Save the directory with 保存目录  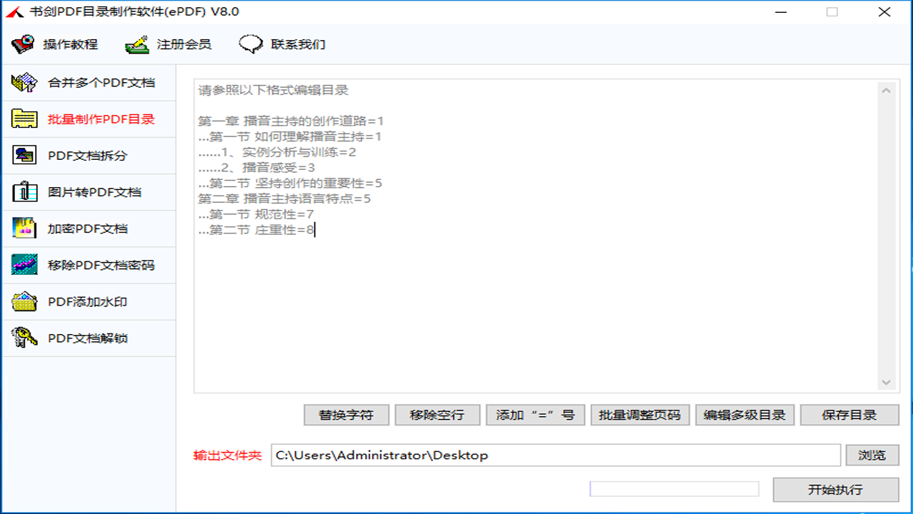tap(849, 415)
